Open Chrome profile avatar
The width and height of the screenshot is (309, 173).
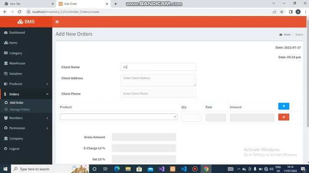click(298, 12)
